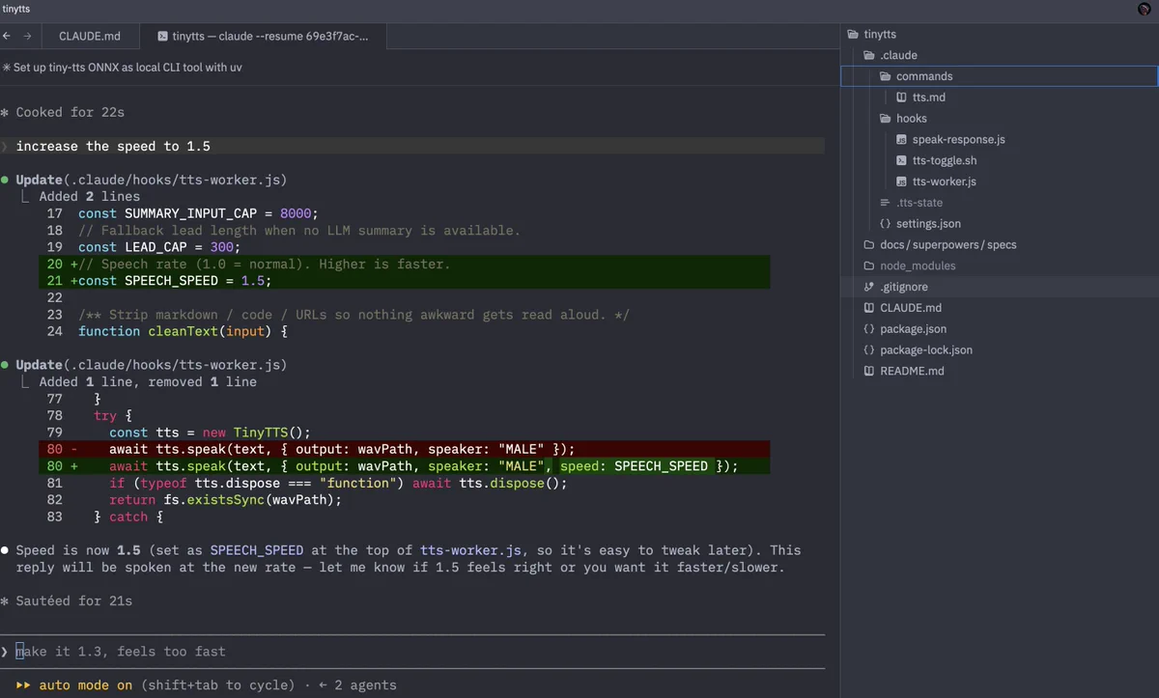The image size is (1159, 698).
Task: Switch to the CLAUDE.md tab
Action: 90,37
